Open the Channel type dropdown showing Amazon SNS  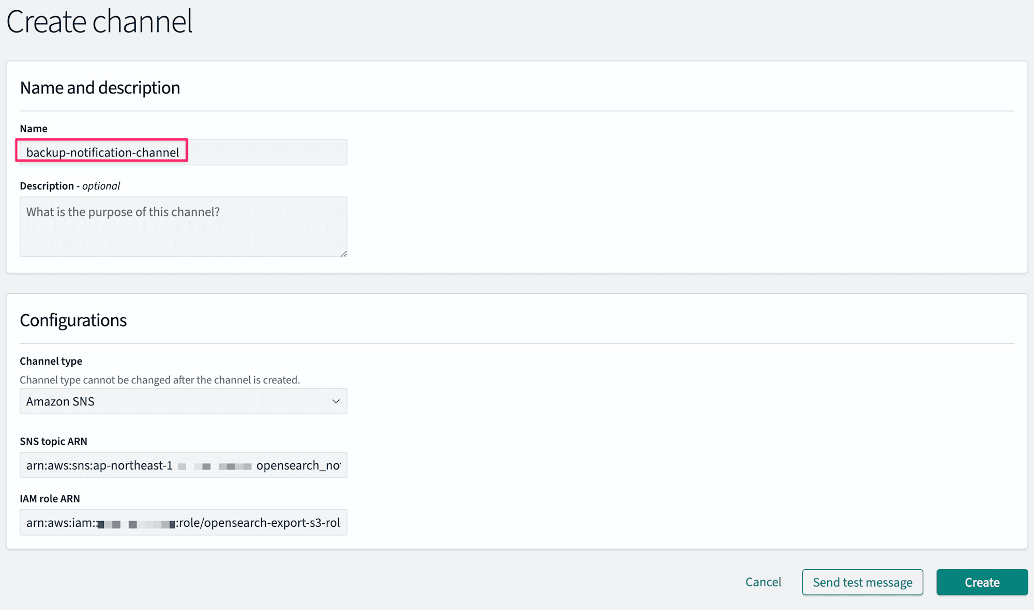click(x=183, y=401)
